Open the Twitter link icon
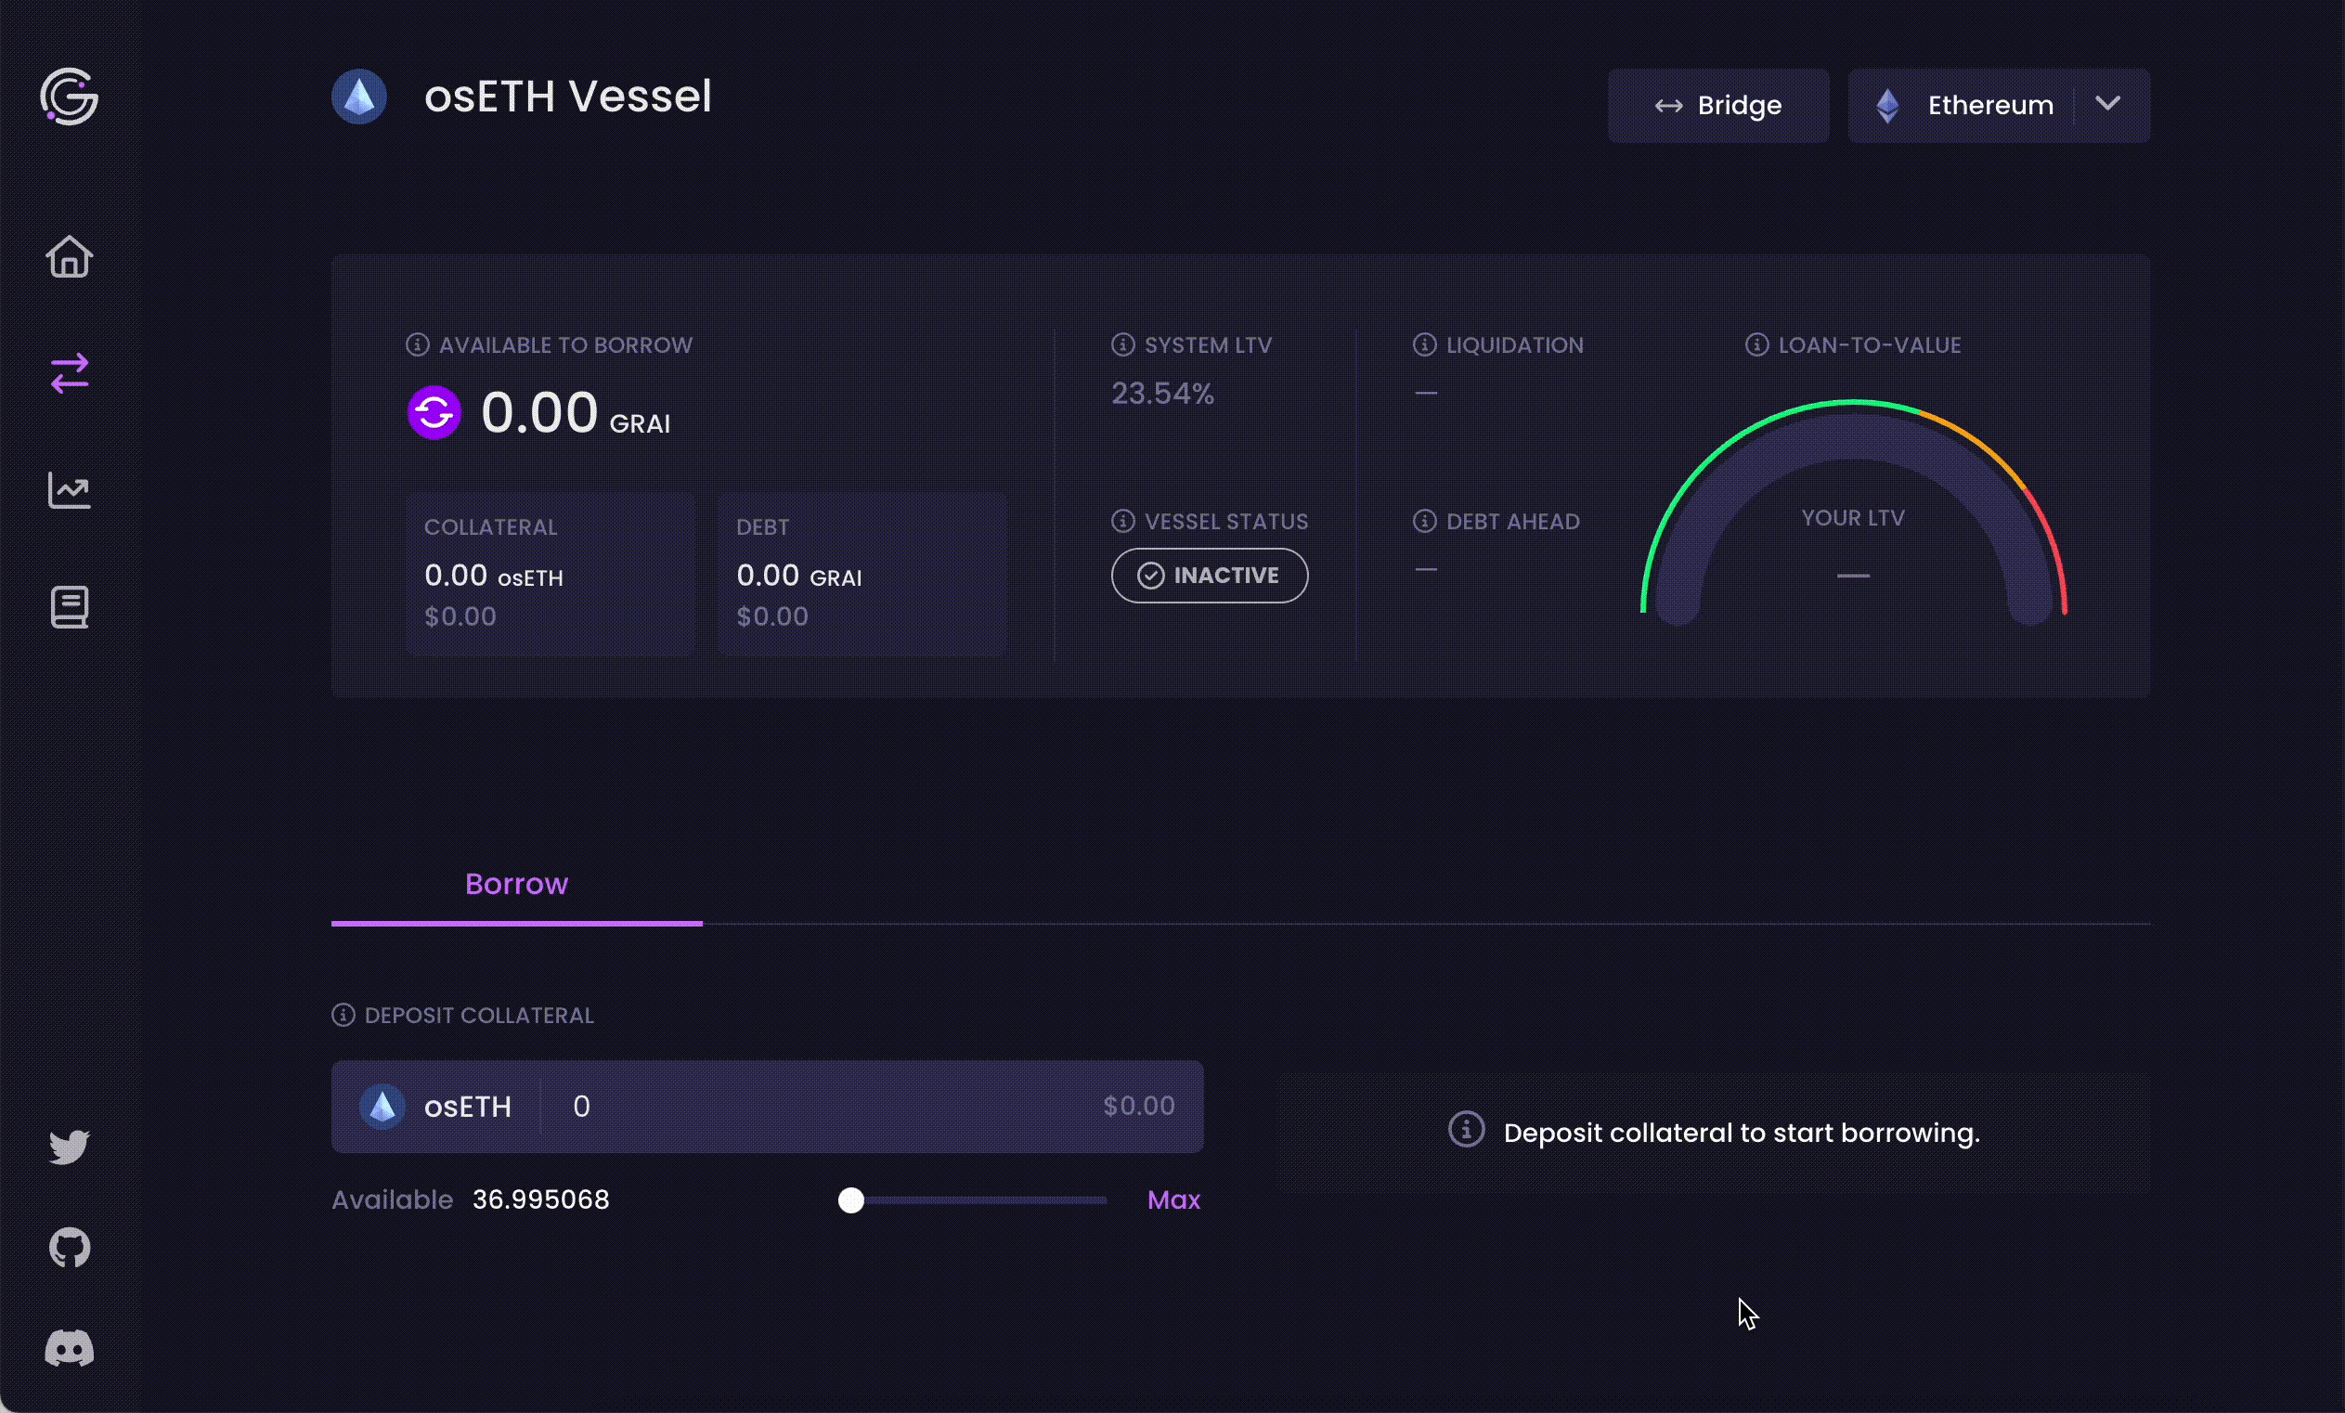 click(70, 1147)
